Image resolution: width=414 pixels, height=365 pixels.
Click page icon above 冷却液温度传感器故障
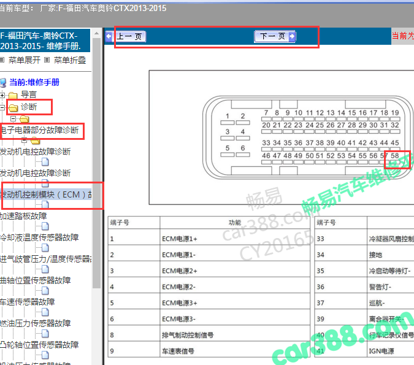click(45, 226)
